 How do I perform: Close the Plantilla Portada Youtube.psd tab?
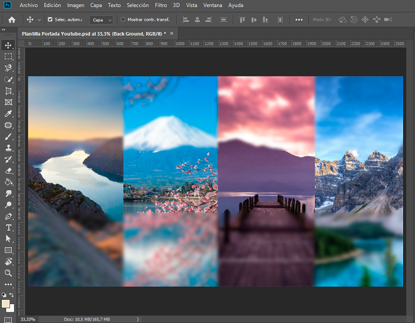click(171, 33)
